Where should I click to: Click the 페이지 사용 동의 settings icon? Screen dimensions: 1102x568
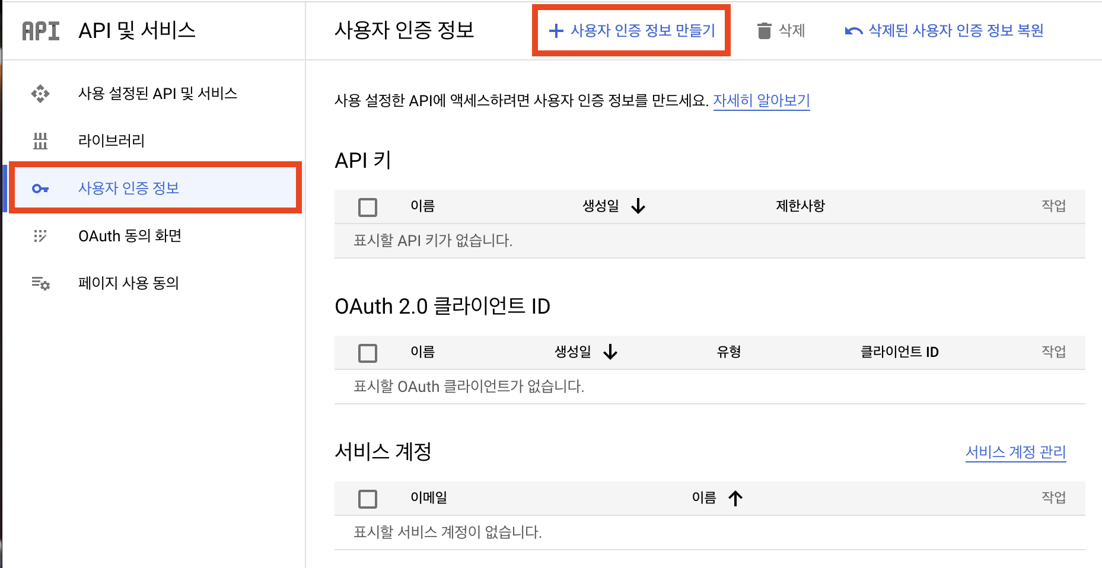pos(40,283)
